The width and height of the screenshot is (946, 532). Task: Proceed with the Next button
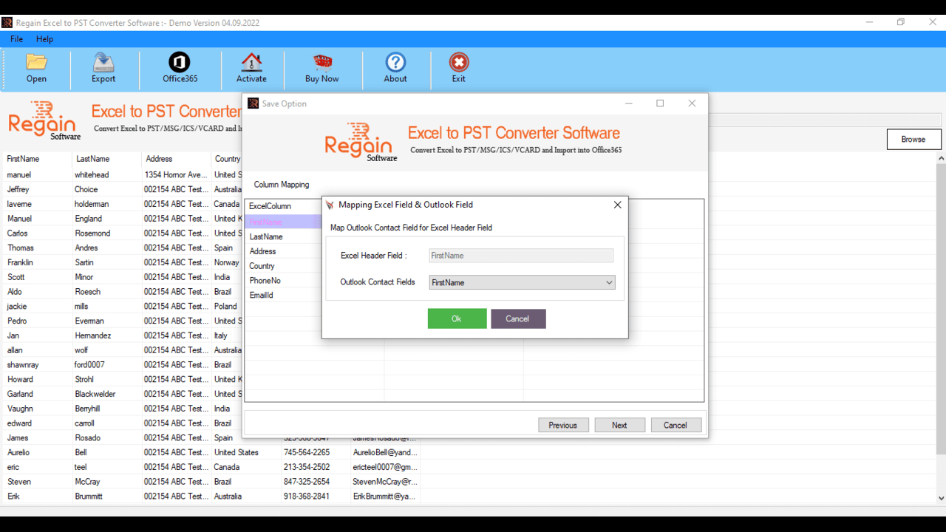pyautogui.click(x=619, y=425)
